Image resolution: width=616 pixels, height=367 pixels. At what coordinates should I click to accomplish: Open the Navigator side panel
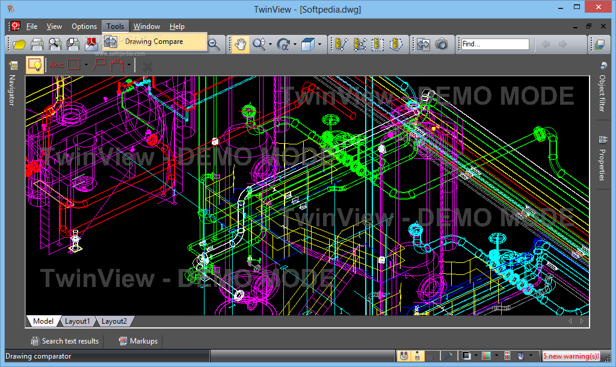(12, 90)
